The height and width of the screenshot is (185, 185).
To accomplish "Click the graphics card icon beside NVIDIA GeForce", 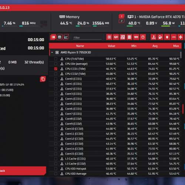I will tap(130, 17).
